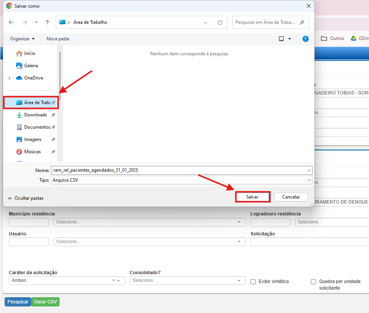Open the Organizar menu
The image size is (369, 313).
(x=22, y=39)
